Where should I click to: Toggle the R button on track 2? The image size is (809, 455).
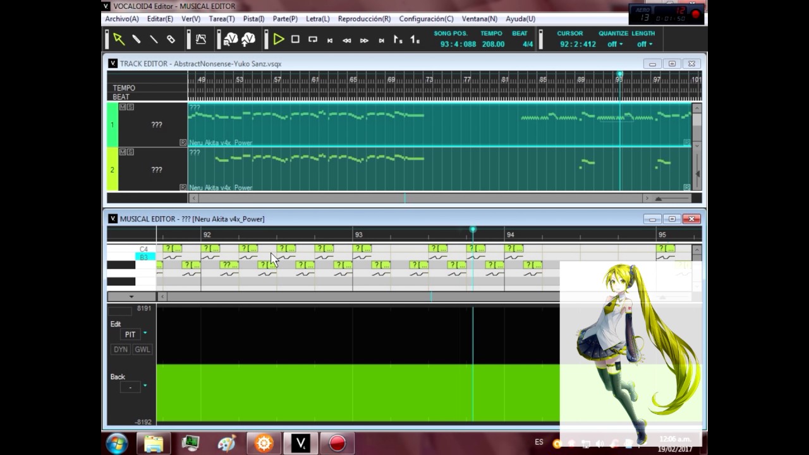pyautogui.click(x=183, y=187)
